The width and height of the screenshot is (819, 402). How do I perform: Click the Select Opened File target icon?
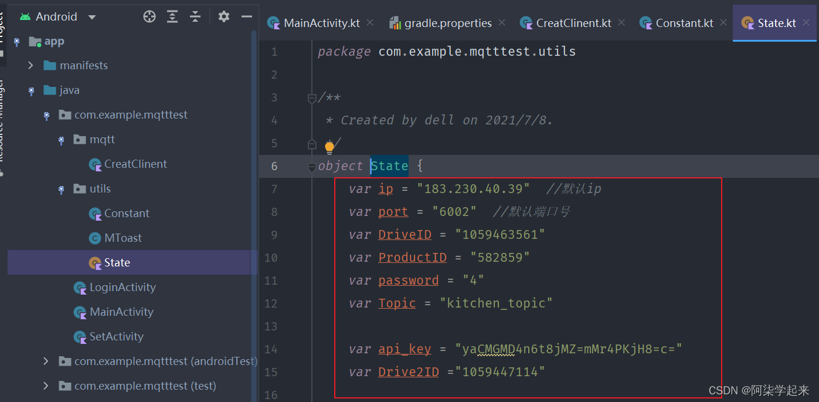(149, 16)
